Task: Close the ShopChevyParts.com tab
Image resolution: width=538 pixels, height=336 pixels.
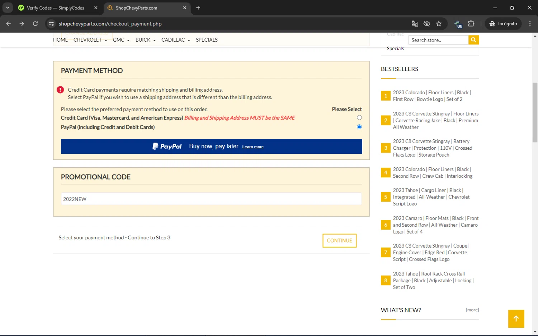Action: point(185,8)
